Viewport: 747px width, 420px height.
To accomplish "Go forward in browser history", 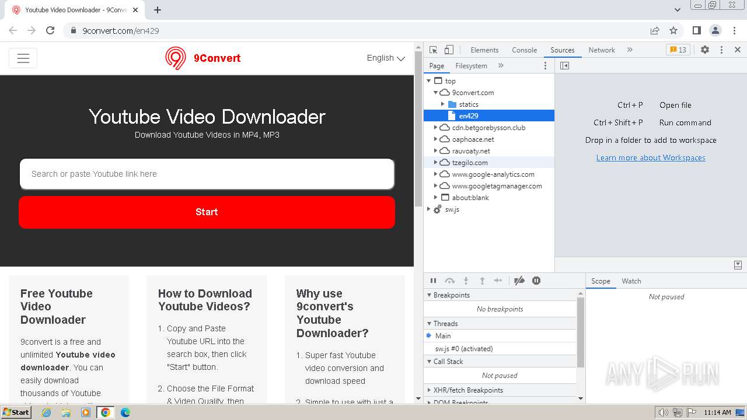I will pyautogui.click(x=32, y=30).
